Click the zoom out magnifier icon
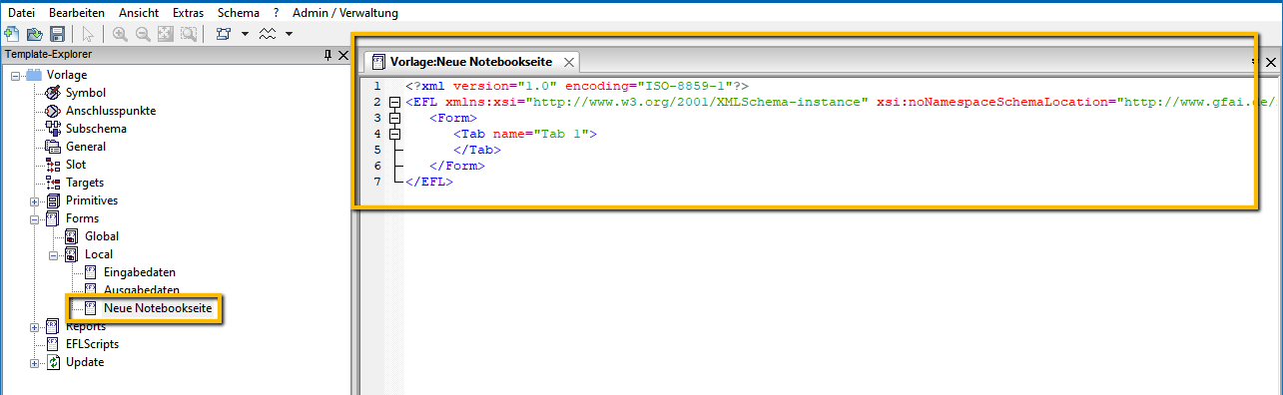Screen dimensions: 1283x395 click(143, 34)
